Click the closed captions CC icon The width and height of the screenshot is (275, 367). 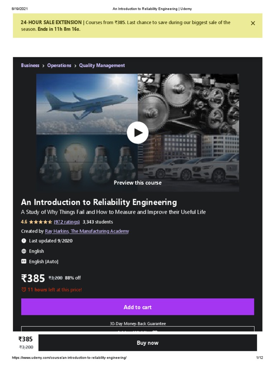[x=24, y=261]
